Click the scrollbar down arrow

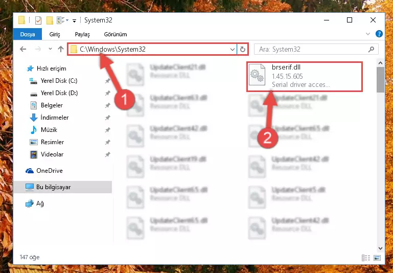pyautogui.click(x=380, y=248)
